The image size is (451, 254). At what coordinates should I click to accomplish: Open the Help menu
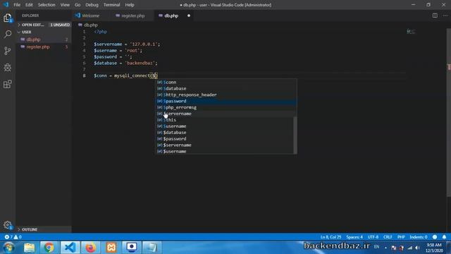(130, 5)
